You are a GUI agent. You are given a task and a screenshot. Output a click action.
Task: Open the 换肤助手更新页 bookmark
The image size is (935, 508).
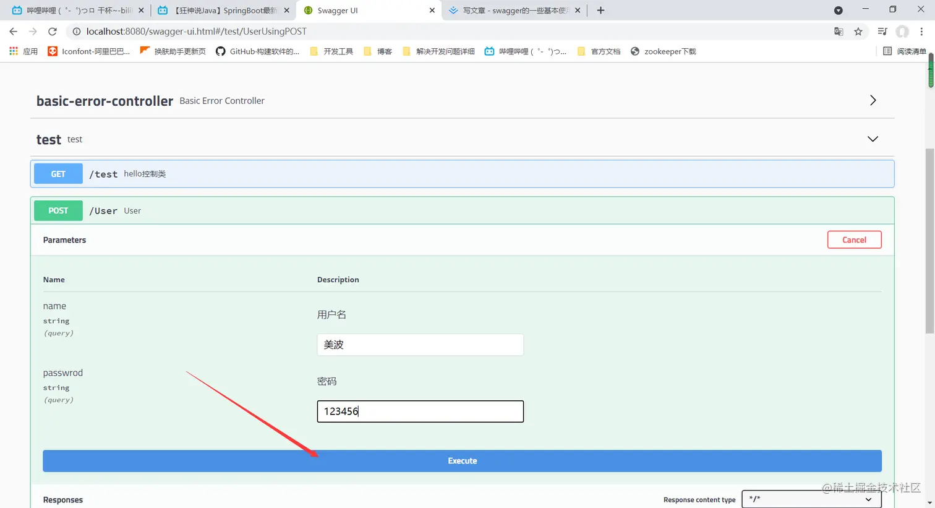point(173,51)
